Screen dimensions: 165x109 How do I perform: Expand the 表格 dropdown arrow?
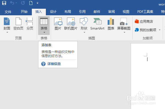[x=44, y=33]
